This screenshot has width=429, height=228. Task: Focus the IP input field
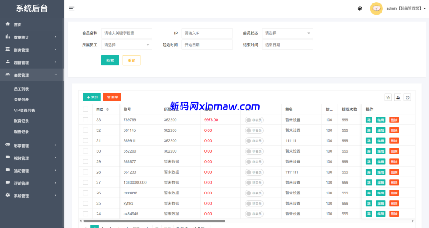coord(207,33)
